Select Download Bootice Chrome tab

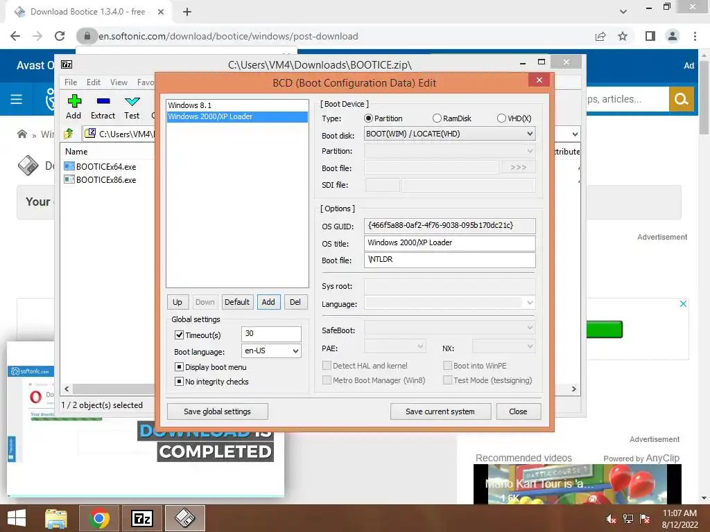pyautogui.click(x=88, y=12)
